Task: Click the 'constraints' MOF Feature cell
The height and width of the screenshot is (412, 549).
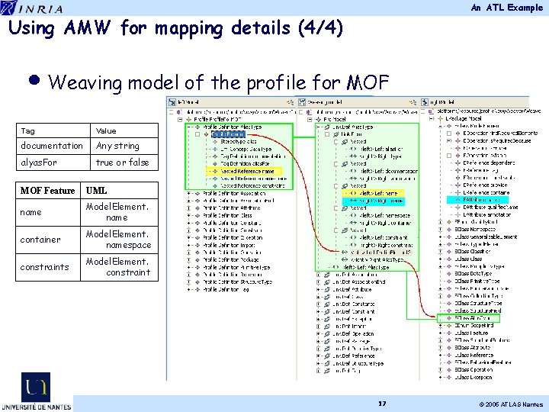Action: coord(48,267)
